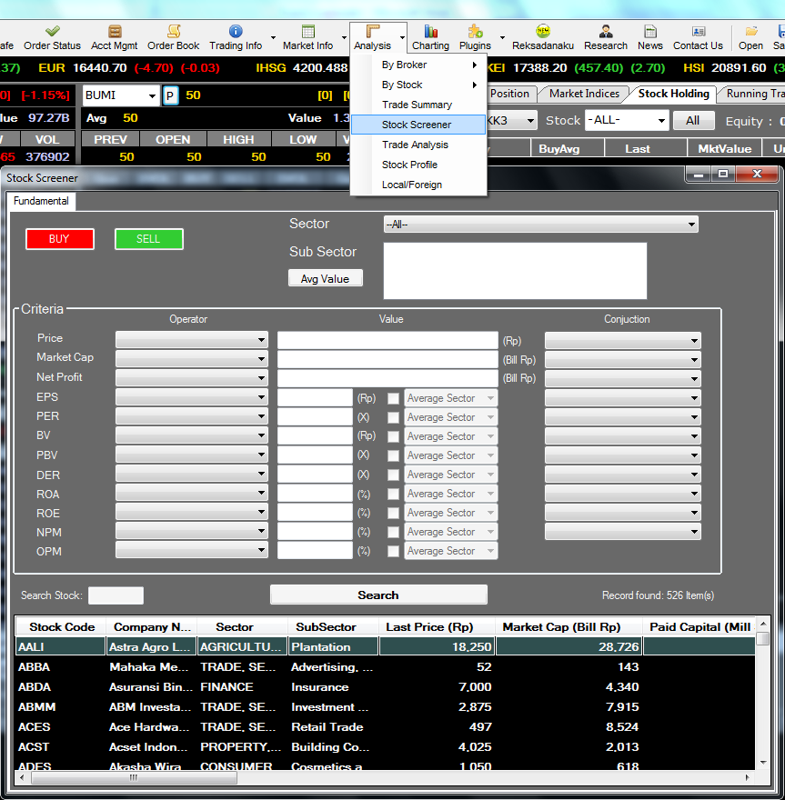Tick the ROA Average Sector checkbox
This screenshot has width=785, height=800.
coord(393,494)
